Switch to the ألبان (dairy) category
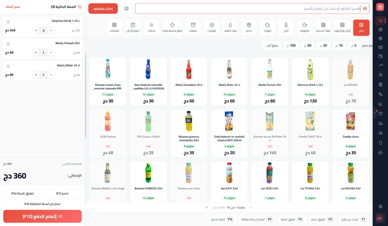Image resolution: width=388 pixels, height=226 pixels. (x=286, y=28)
